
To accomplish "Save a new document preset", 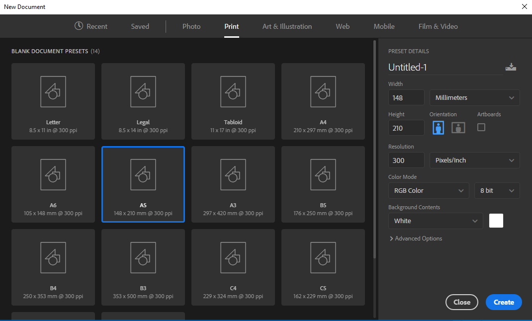I will point(511,67).
